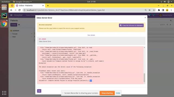Close the Odoo - Patients tab
This screenshot has width=174, height=97.
[43, 5]
